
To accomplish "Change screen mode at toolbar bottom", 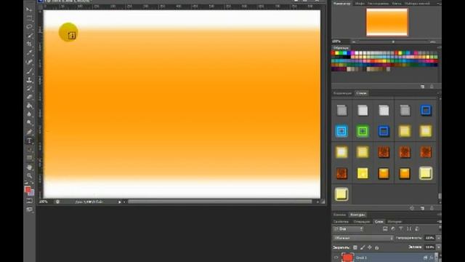I will 29,210.
